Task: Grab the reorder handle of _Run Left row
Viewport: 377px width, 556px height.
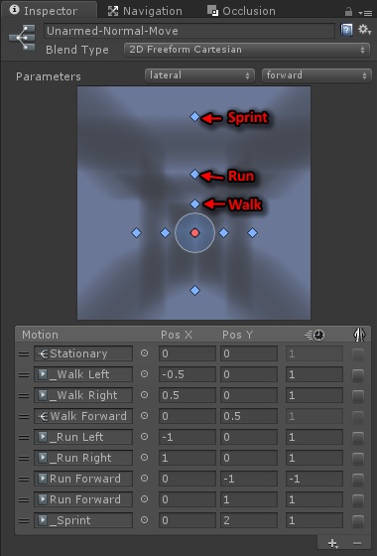Action: tap(24, 437)
